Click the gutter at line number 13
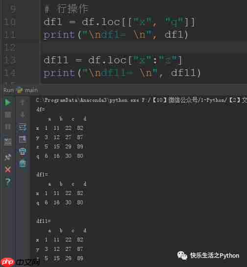247x267 pixels. 10,60
